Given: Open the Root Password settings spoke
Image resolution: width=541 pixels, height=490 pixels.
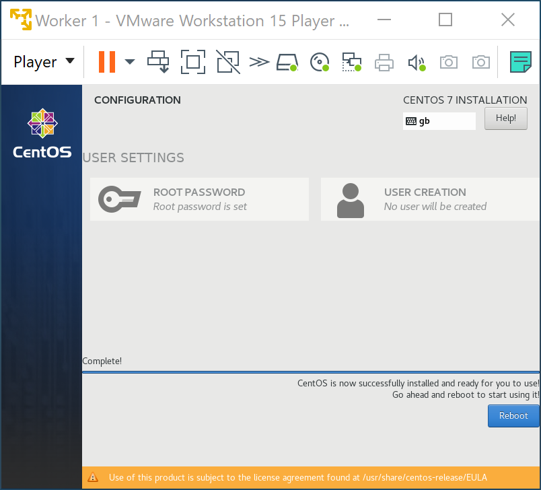Looking at the screenshot, I should pos(199,199).
